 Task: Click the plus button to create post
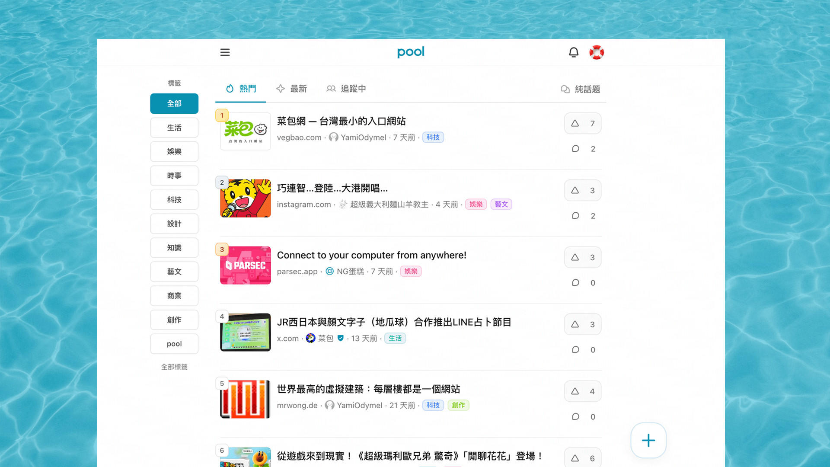tap(648, 440)
